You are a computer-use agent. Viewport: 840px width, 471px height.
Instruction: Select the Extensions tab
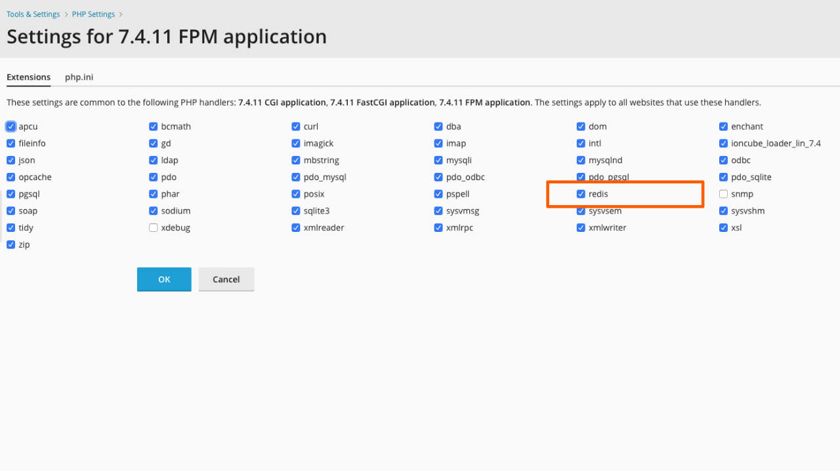click(28, 77)
